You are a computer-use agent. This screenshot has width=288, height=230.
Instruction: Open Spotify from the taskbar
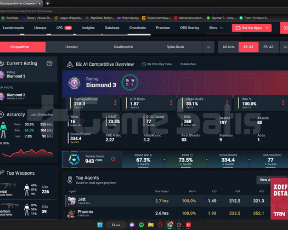141,225
